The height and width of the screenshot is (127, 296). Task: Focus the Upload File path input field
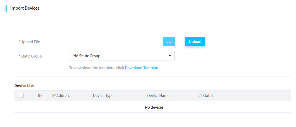tap(116, 41)
